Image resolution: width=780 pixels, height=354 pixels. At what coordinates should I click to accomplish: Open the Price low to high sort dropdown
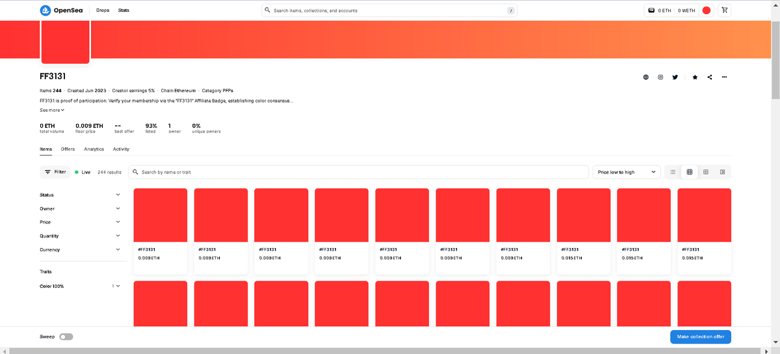(627, 172)
